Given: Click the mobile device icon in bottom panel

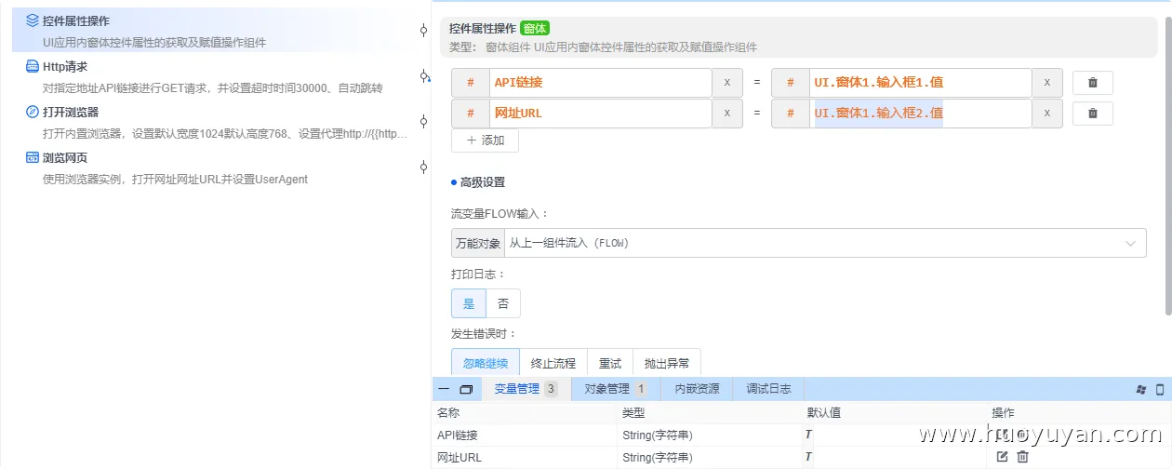Looking at the screenshot, I should [x=1160, y=390].
